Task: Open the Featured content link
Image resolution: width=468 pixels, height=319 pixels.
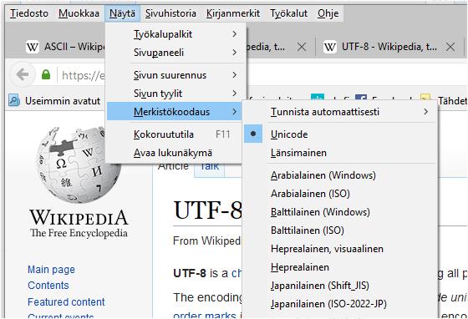Action: click(66, 301)
